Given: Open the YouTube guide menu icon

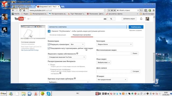Looking at the screenshot, I should [29, 19].
